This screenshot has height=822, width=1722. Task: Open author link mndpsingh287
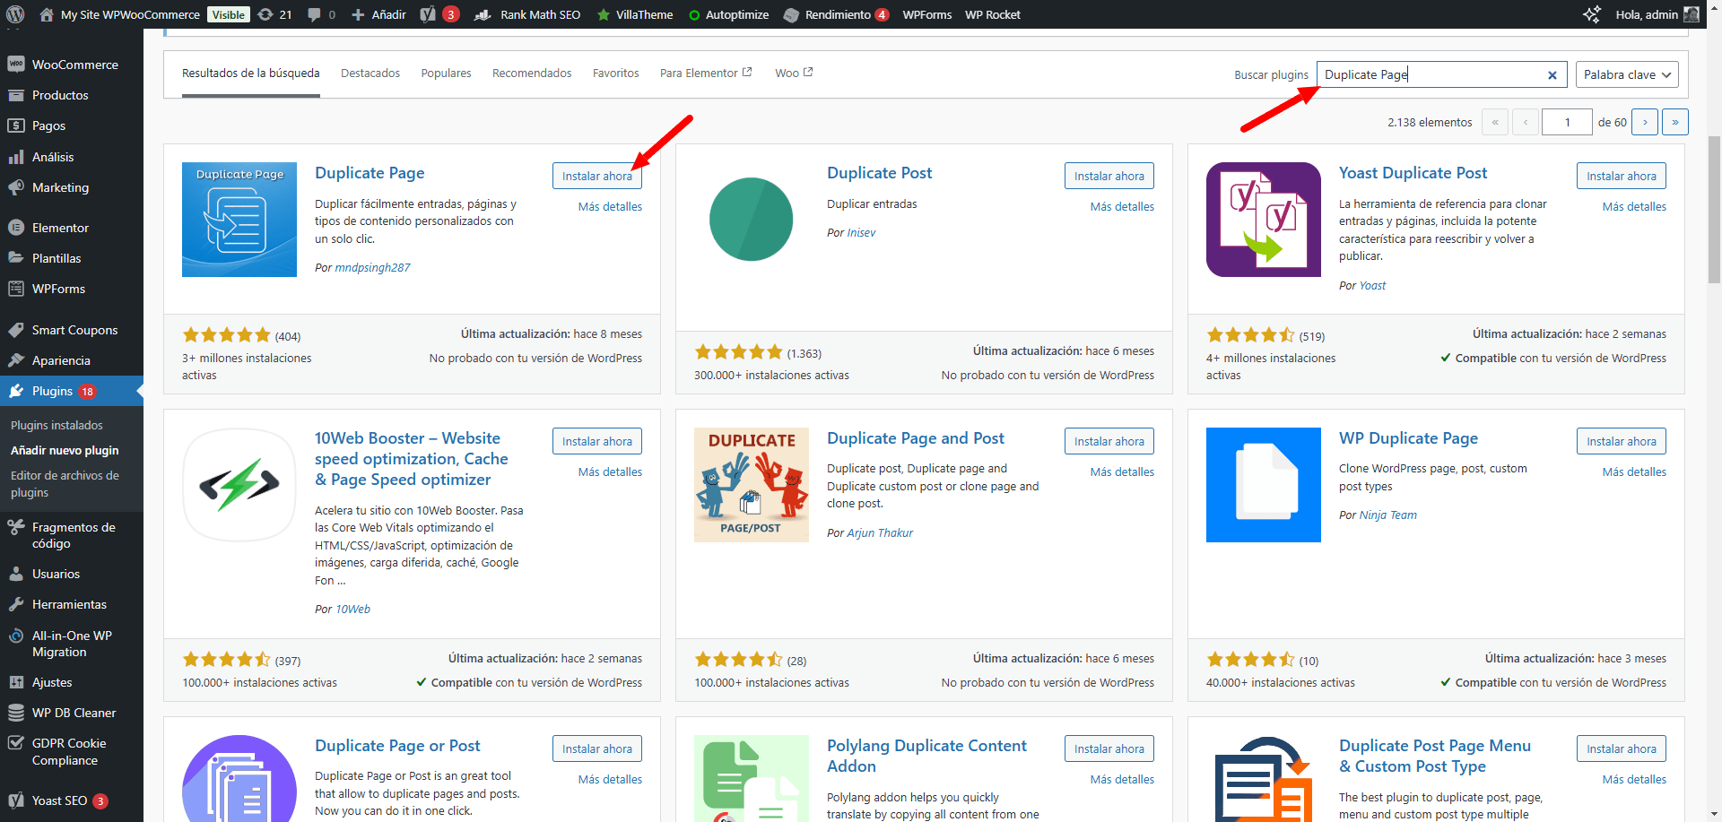coord(372,267)
